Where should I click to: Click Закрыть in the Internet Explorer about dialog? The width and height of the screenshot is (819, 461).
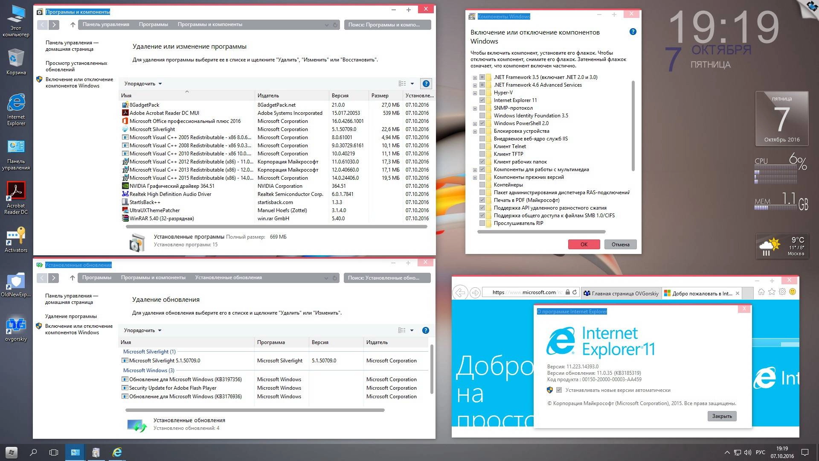[722, 416]
